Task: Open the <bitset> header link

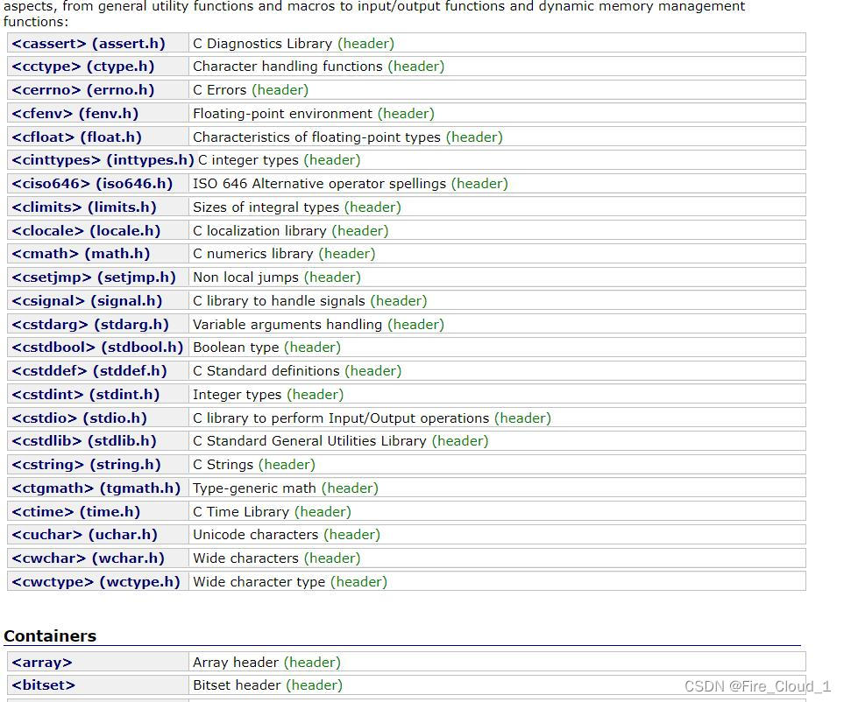Action: 44,685
